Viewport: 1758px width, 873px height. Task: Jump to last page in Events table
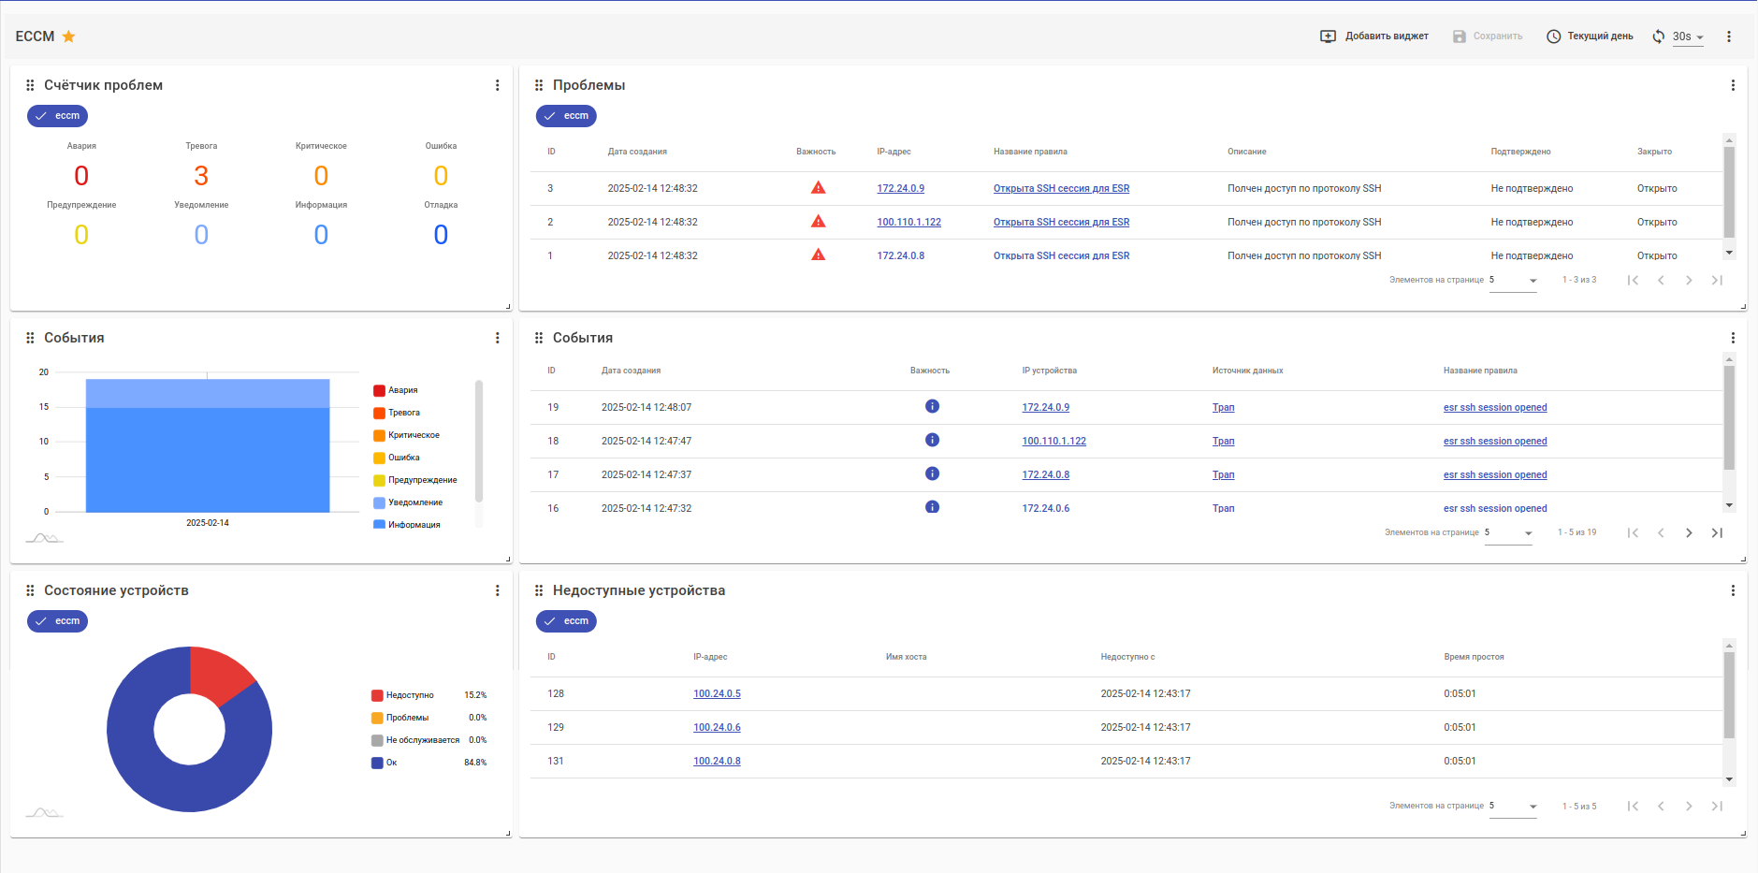click(1717, 532)
